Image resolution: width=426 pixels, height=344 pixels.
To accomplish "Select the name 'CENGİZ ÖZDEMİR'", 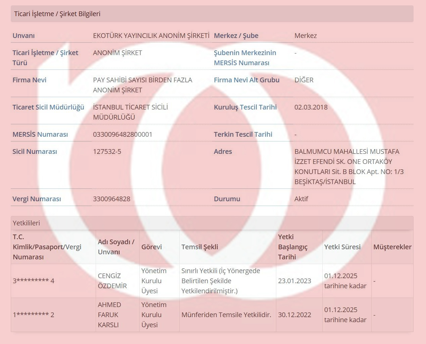I will pos(112,281).
